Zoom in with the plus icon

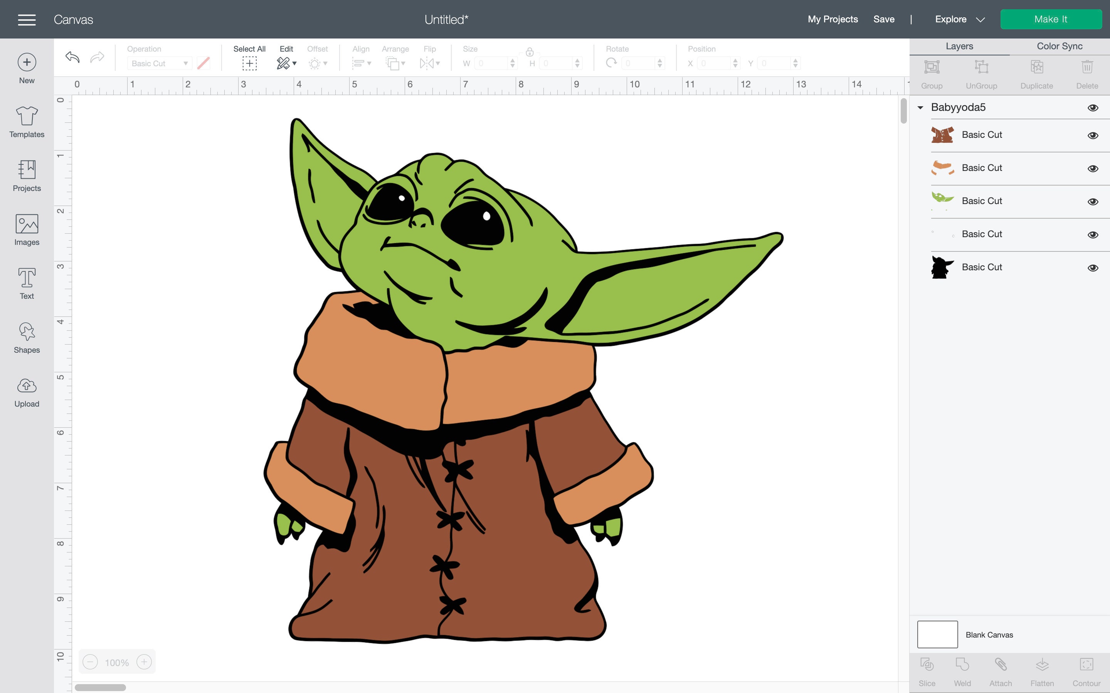144,662
